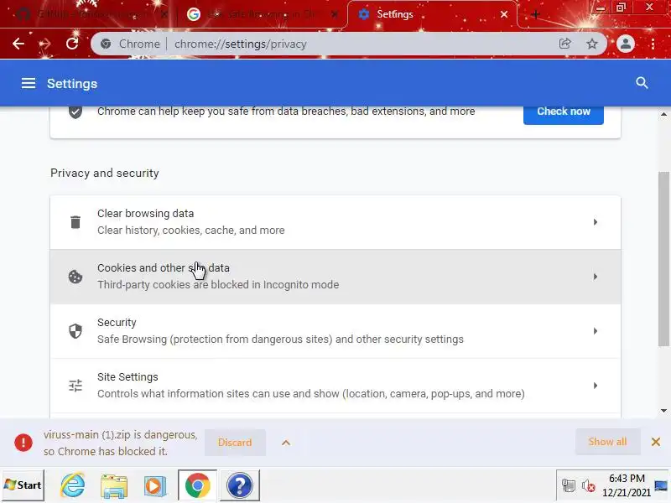The width and height of the screenshot is (671, 503).
Task: Click the taskbar clock showing 6:43 PM
Action: (627, 485)
